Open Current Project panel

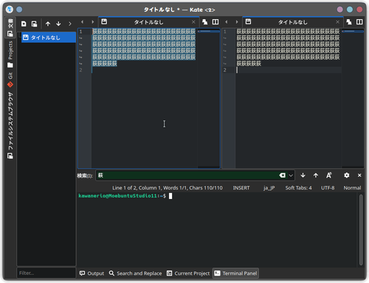(188, 273)
